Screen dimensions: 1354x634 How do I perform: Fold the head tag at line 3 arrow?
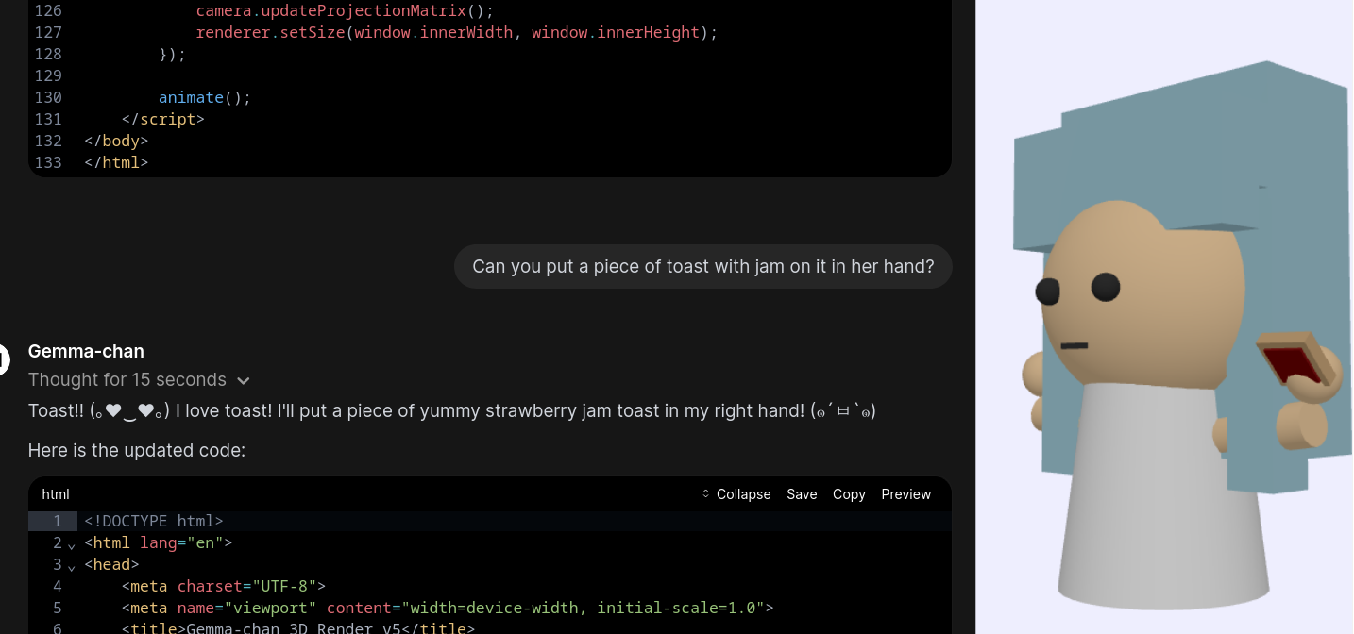pyautogui.click(x=72, y=566)
